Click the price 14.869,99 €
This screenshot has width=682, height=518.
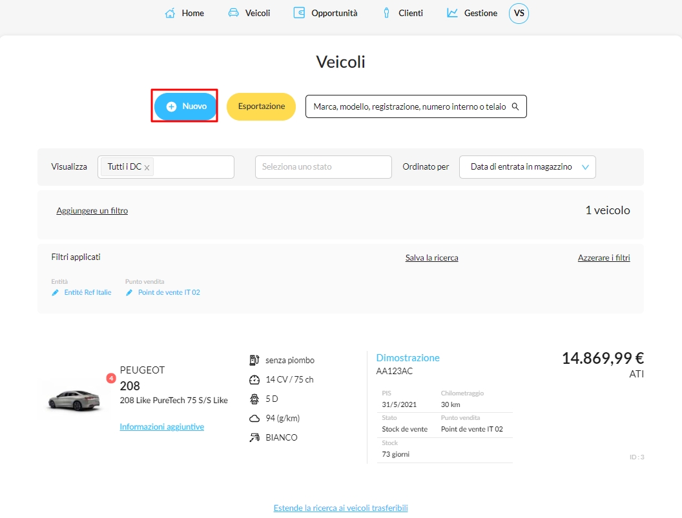tap(603, 358)
